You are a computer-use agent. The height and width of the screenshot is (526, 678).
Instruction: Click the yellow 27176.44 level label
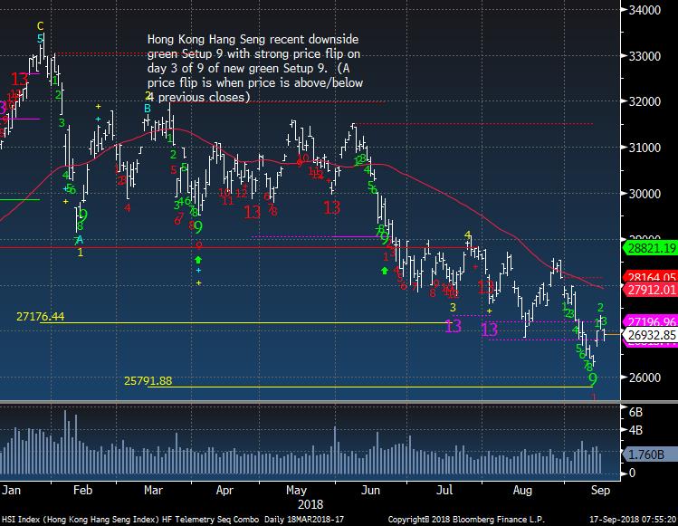coord(40,317)
